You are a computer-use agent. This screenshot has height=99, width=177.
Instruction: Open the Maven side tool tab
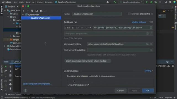pyautogui.click(x=176, y=26)
